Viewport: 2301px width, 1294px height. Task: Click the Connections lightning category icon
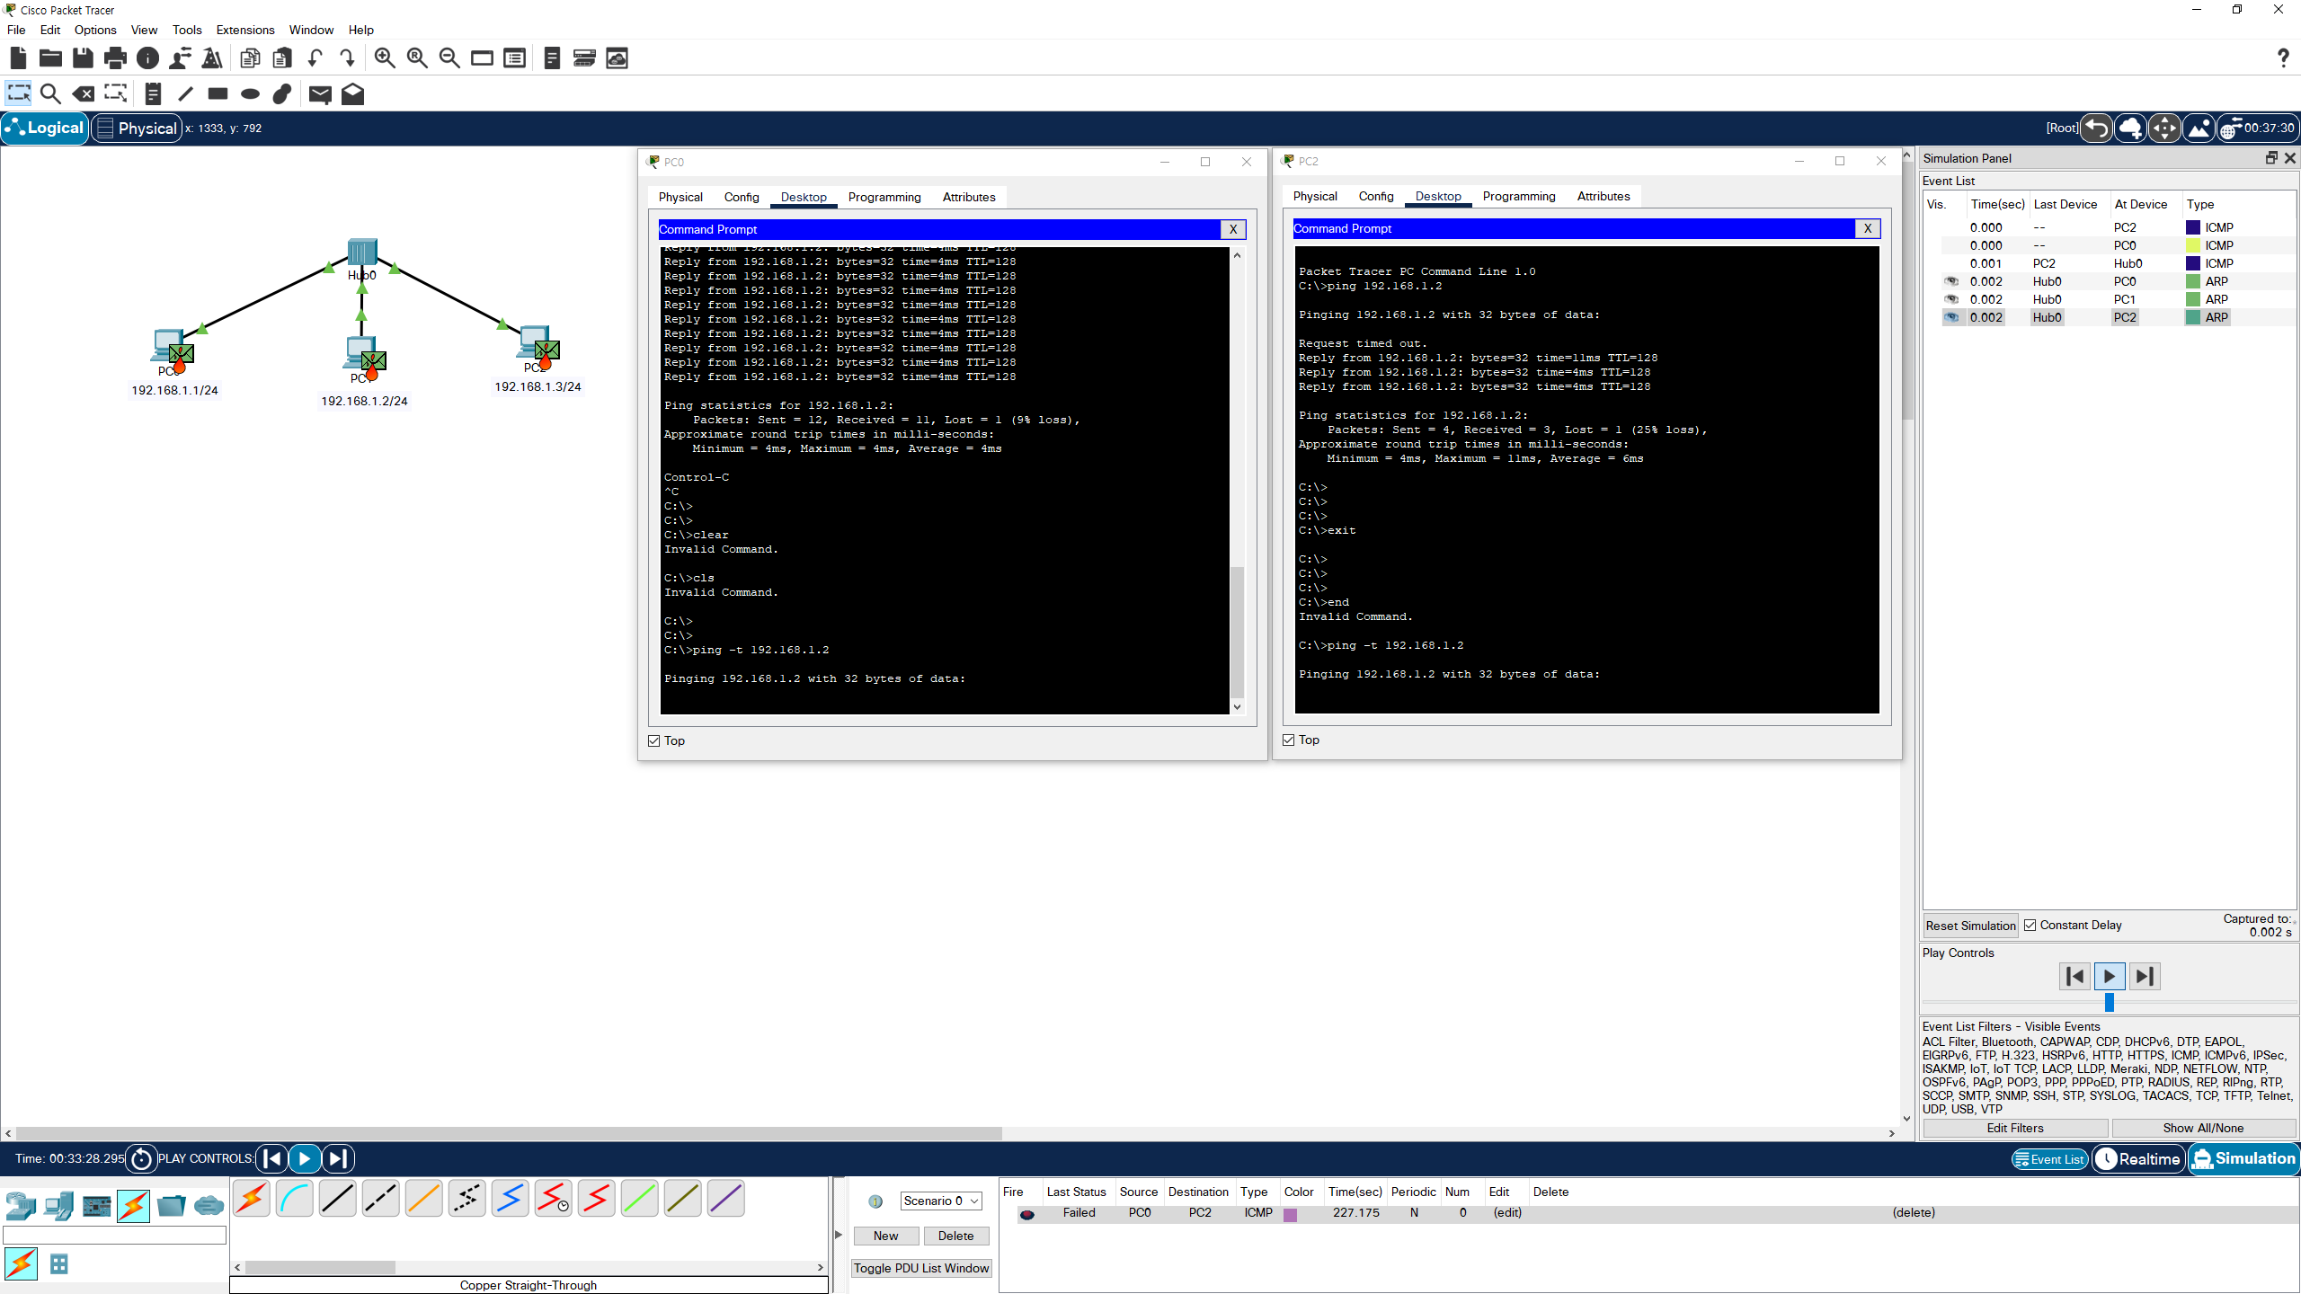tap(133, 1205)
